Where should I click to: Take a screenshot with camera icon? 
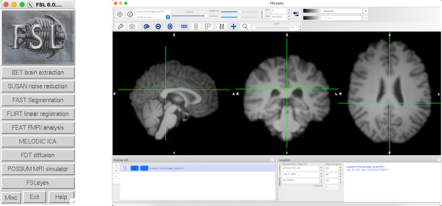point(132,26)
